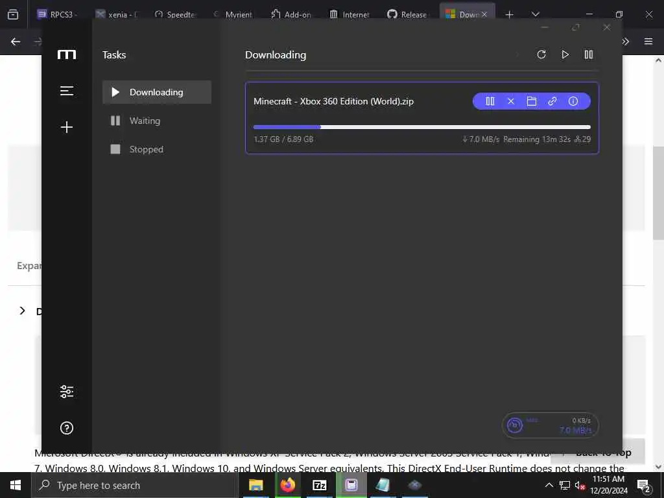Open the notification center icon
The width and height of the screenshot is (664, 498).
(x=644, y=486)
